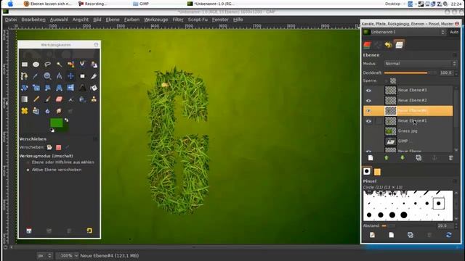
Task: Duplicate the selected layer
Action: pos(418,158)
